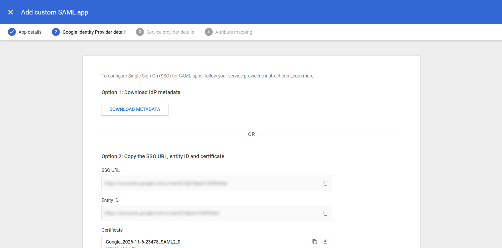502x248 pixels.
Task: Select step 4 number circle icon
Action: [x=209, y=32]
